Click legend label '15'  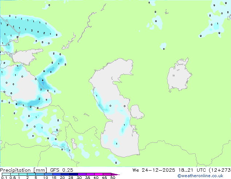tap(54, 178)
